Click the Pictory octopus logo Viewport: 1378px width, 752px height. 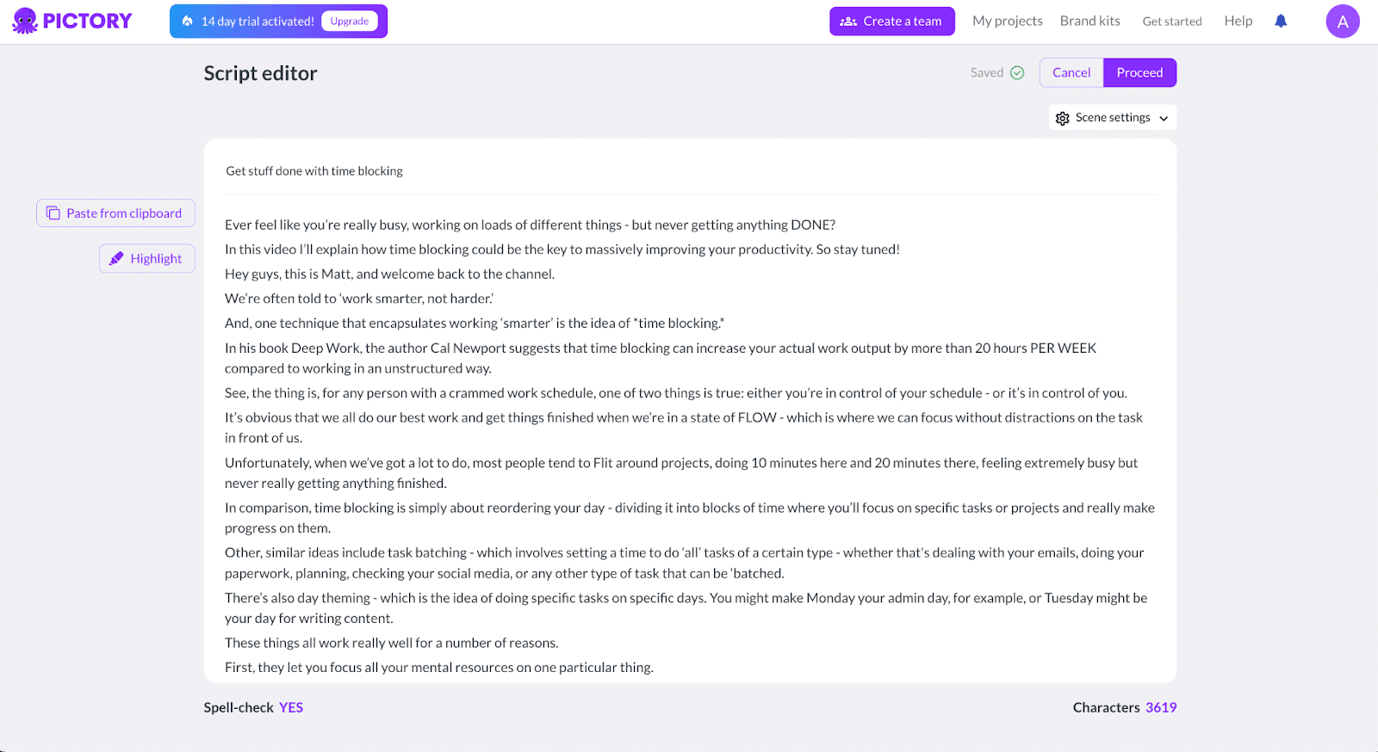26,22
